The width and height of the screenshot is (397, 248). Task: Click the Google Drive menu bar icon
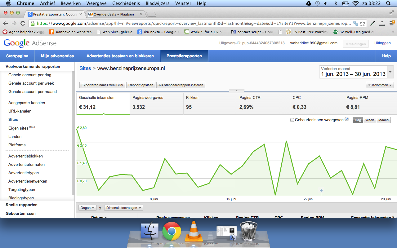coord(308,3)
